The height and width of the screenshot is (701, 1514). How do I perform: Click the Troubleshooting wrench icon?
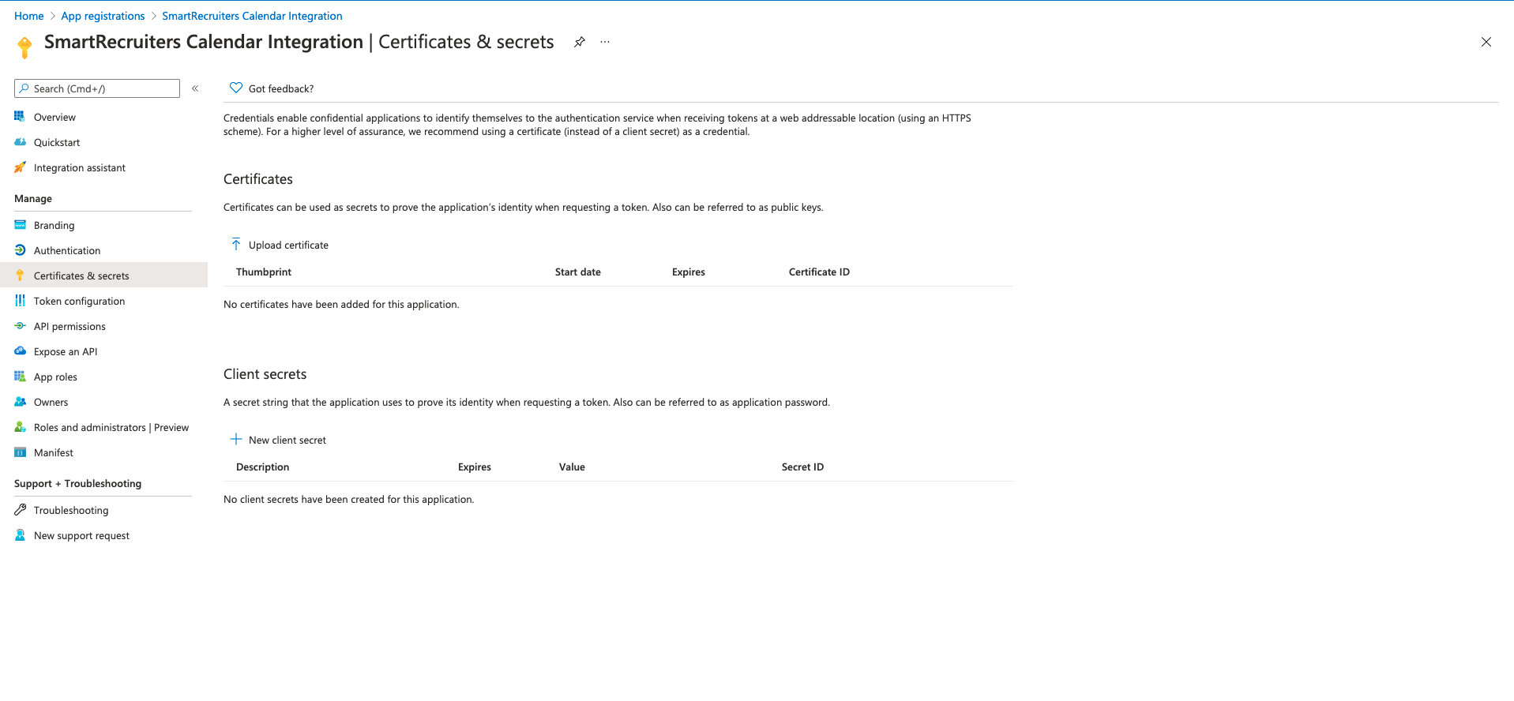pos(20,510)
